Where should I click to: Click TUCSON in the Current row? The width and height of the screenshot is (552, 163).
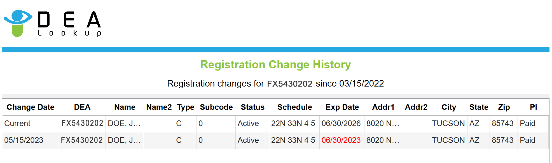pos(448,124)
